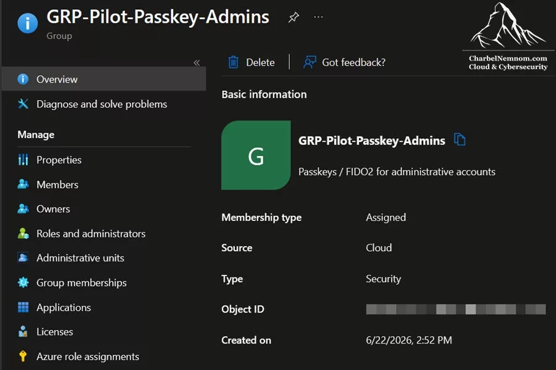The image size is (556, 370).
Task: Click the Cloud source value
Action: pos(379,248)
